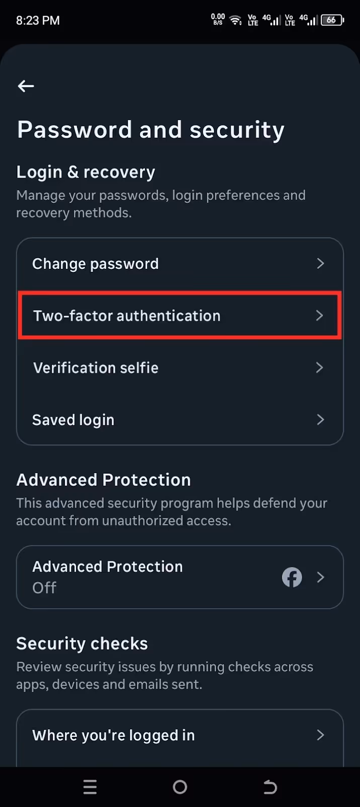
Task: Open Two-factor authentication settings
Action: (x=180, y=315)
